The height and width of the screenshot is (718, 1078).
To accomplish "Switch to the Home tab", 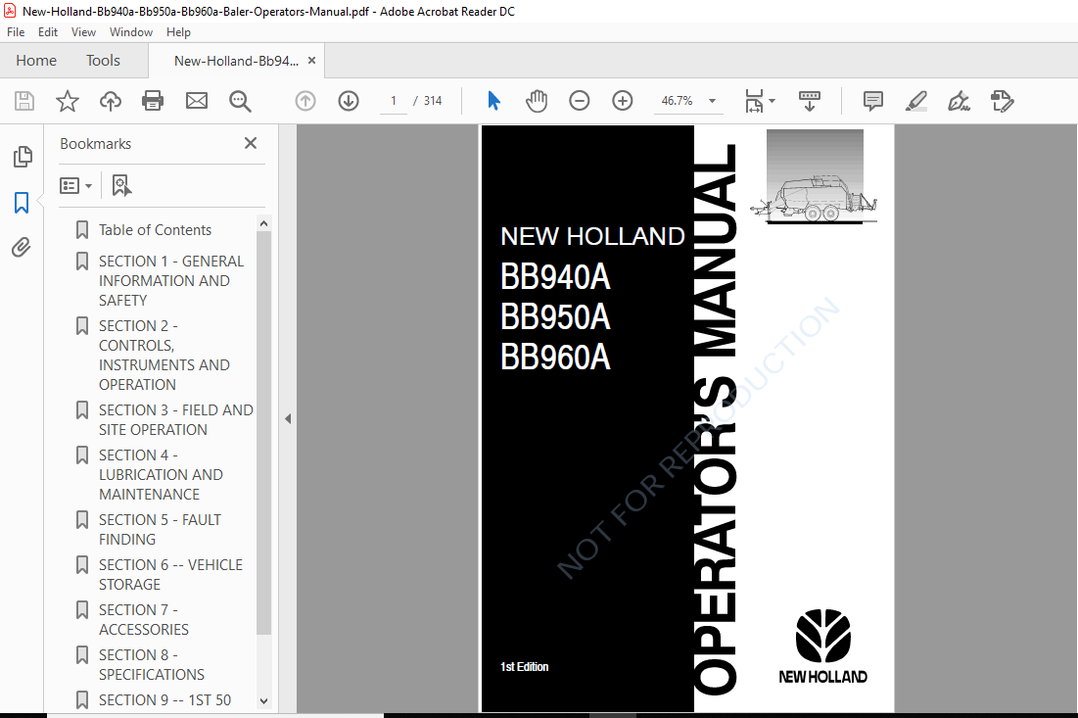I will [x=36, y=61].
